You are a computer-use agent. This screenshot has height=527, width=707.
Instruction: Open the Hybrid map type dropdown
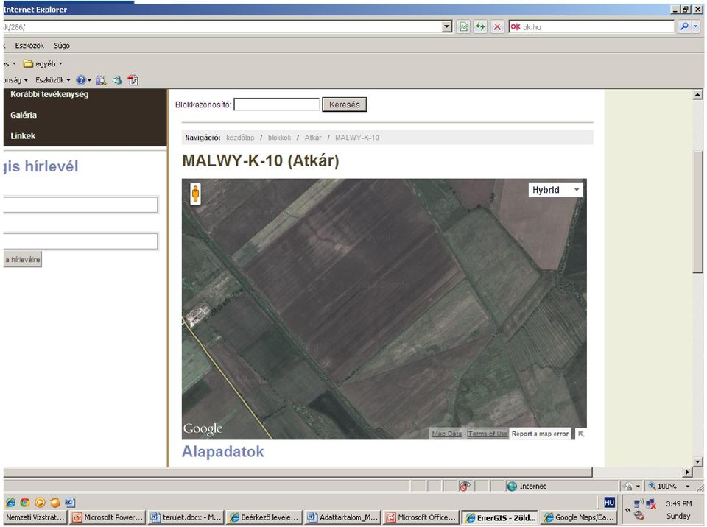[x=555, y=190]
